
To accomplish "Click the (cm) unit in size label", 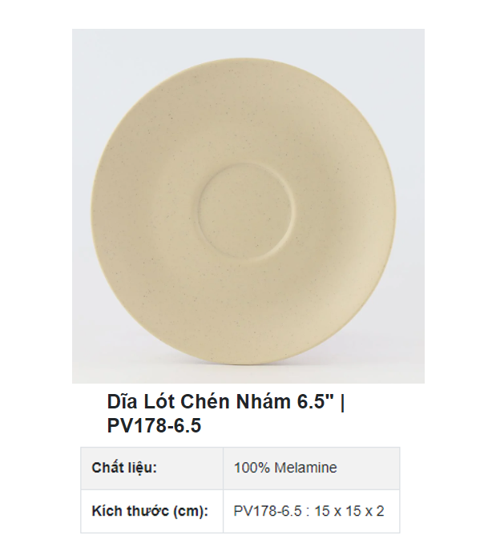I will [191, 511].
